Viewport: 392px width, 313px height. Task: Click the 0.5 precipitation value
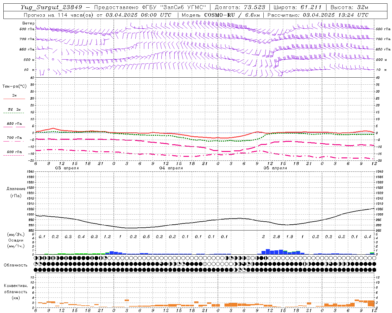pos(146,237)
